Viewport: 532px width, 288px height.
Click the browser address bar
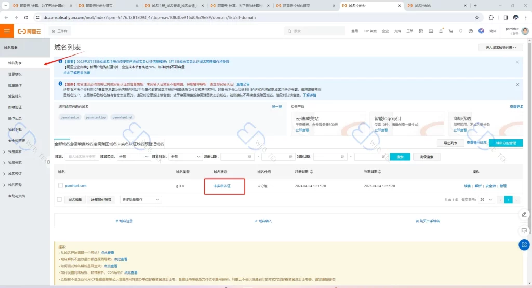coord(255,17)
